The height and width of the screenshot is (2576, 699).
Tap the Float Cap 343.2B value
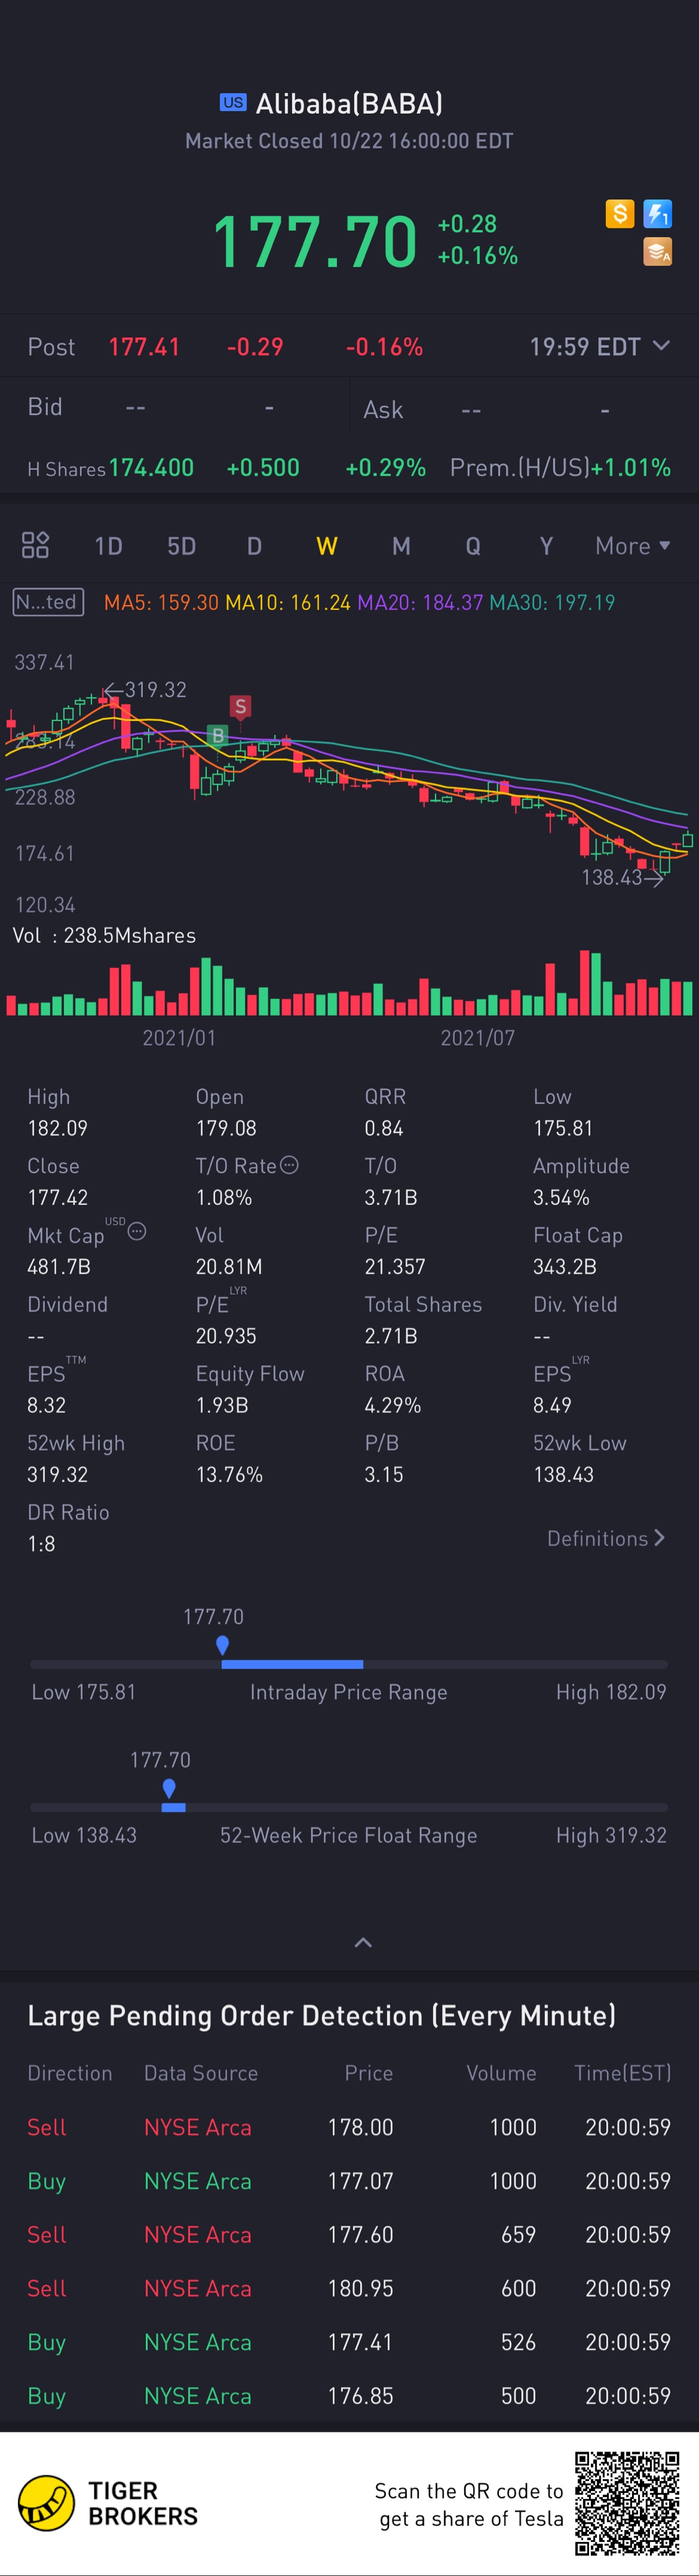pyautogui.click(x=564, y=1266)
